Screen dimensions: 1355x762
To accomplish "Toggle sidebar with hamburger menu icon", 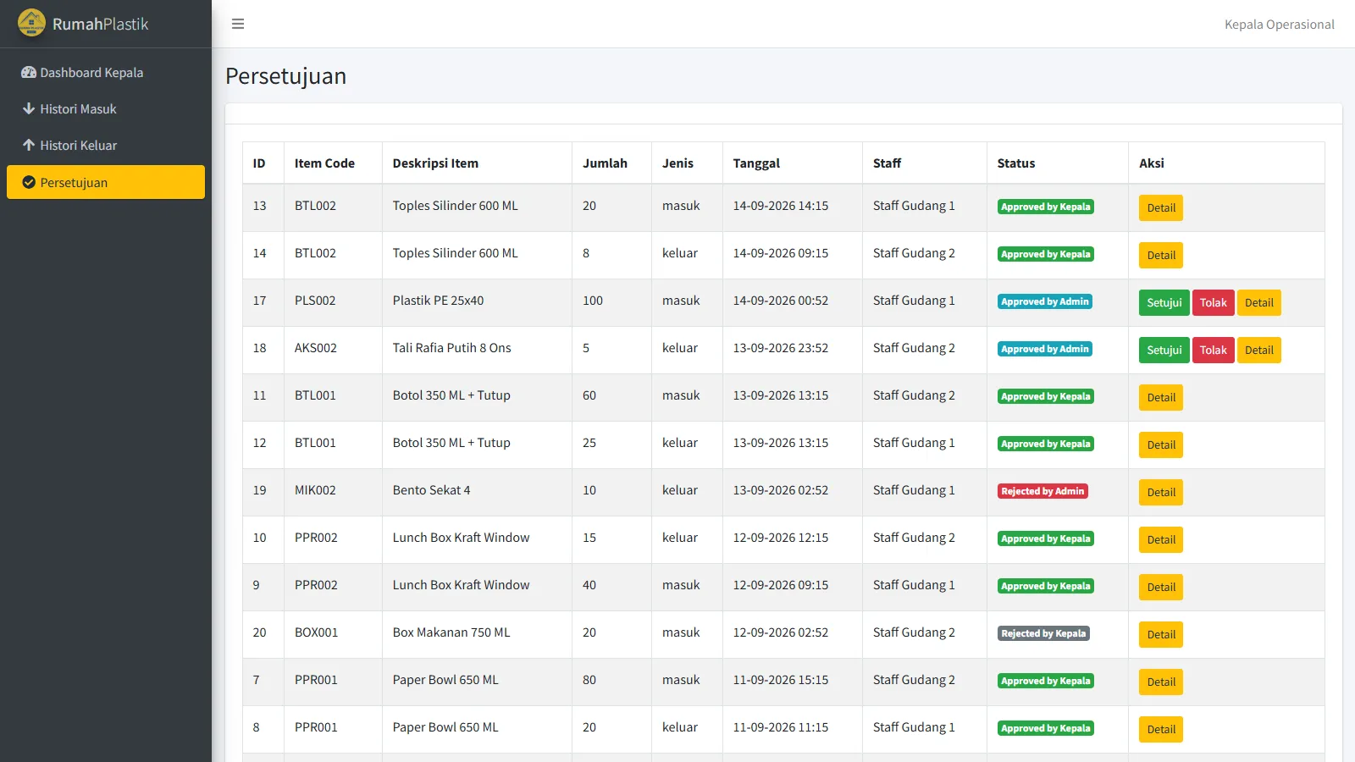I will [x=238, y=24].
